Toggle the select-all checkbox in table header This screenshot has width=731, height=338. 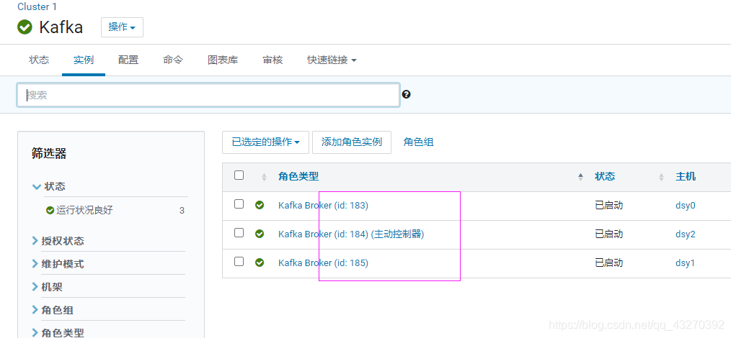(x=239, y=175)
